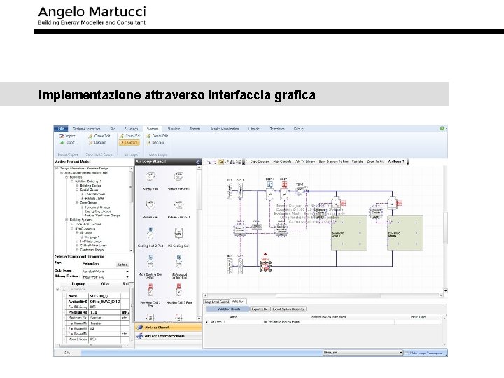The image size is (504, 378).
Task: Click the pin icon on Air Loop Stencil header
Action: [x=198, y=162]
